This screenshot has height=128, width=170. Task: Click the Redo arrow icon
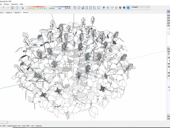click(8, 8)
